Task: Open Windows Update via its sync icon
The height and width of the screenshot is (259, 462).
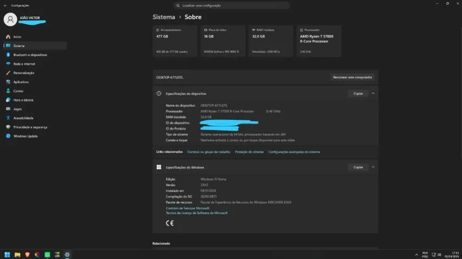Action: point(8,136)
